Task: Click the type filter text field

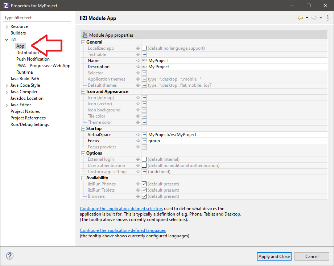Action: coord(37,18)
